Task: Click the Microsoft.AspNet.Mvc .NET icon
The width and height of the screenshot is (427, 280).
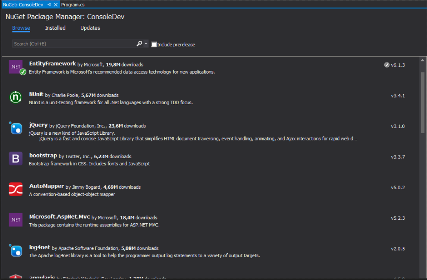Action: tap(16, 220)
